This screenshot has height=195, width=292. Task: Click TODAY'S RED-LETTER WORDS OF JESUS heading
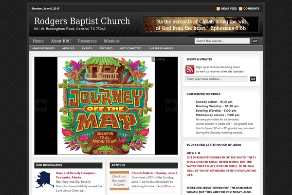(x=214, y=145)
